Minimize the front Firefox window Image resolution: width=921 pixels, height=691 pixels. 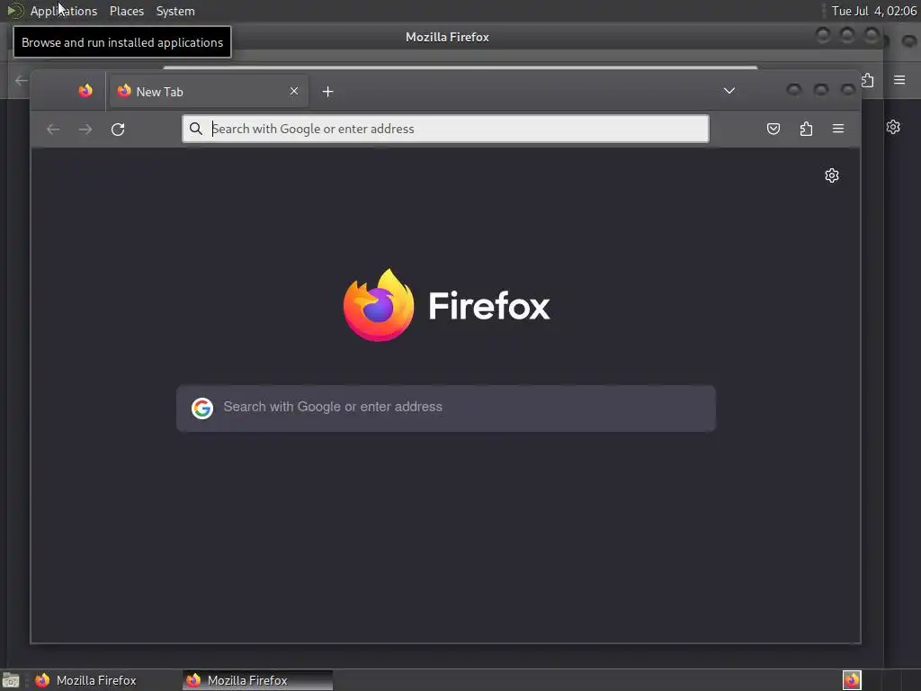pyautogui.click(x=793, y=89)
